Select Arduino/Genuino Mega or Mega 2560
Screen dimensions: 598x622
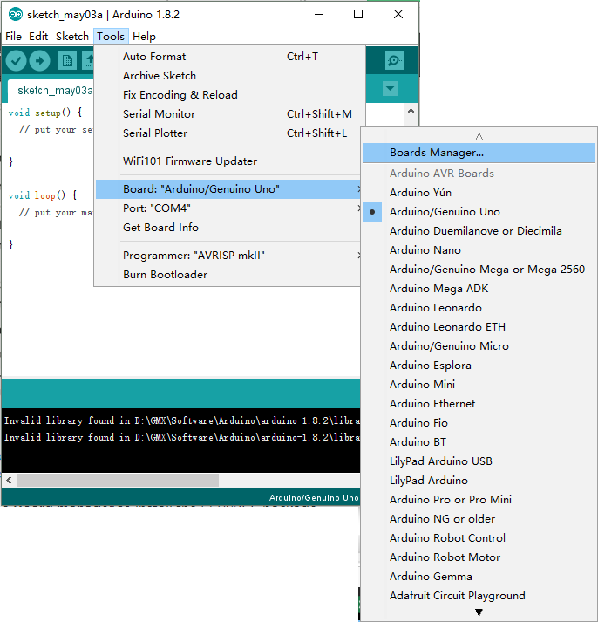479,270
